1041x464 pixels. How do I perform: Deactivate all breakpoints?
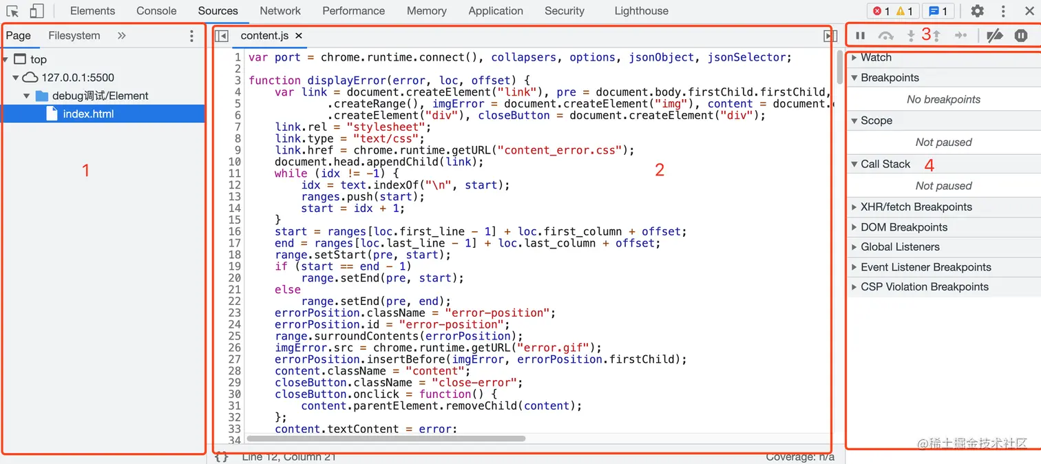[994, 36]
